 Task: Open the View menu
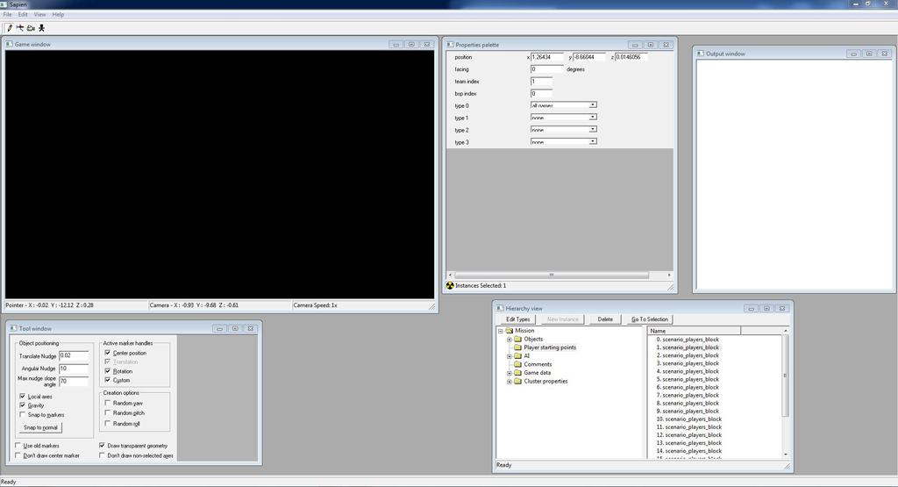click(x=40, y=15)
